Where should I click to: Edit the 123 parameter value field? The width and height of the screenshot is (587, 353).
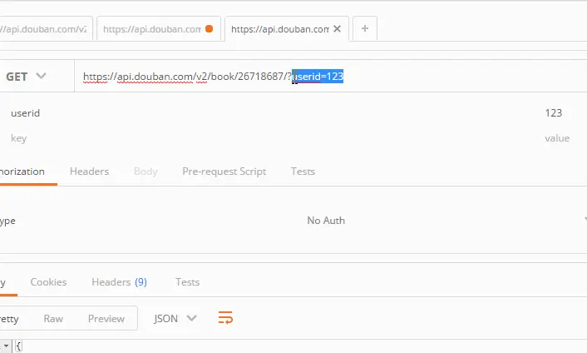pyautogui.click(x=553, y=112)
